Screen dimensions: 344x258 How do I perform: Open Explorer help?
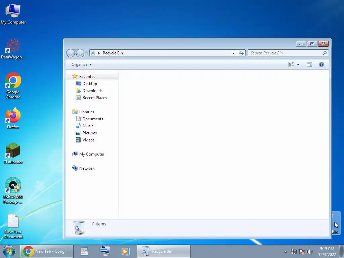coord(321,64)
